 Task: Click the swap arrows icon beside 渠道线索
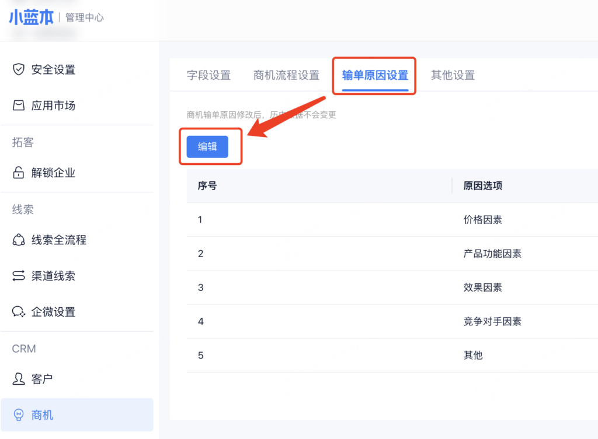[19, 276]
